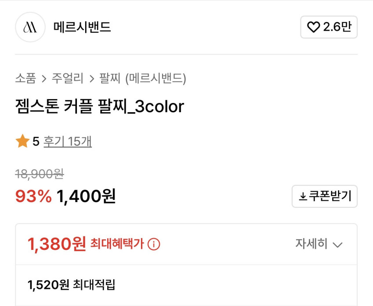The height and width of the screenshot is (306, 373).
Task: Click the 1,520원 최대적립 row
Action: pos(72,285)
